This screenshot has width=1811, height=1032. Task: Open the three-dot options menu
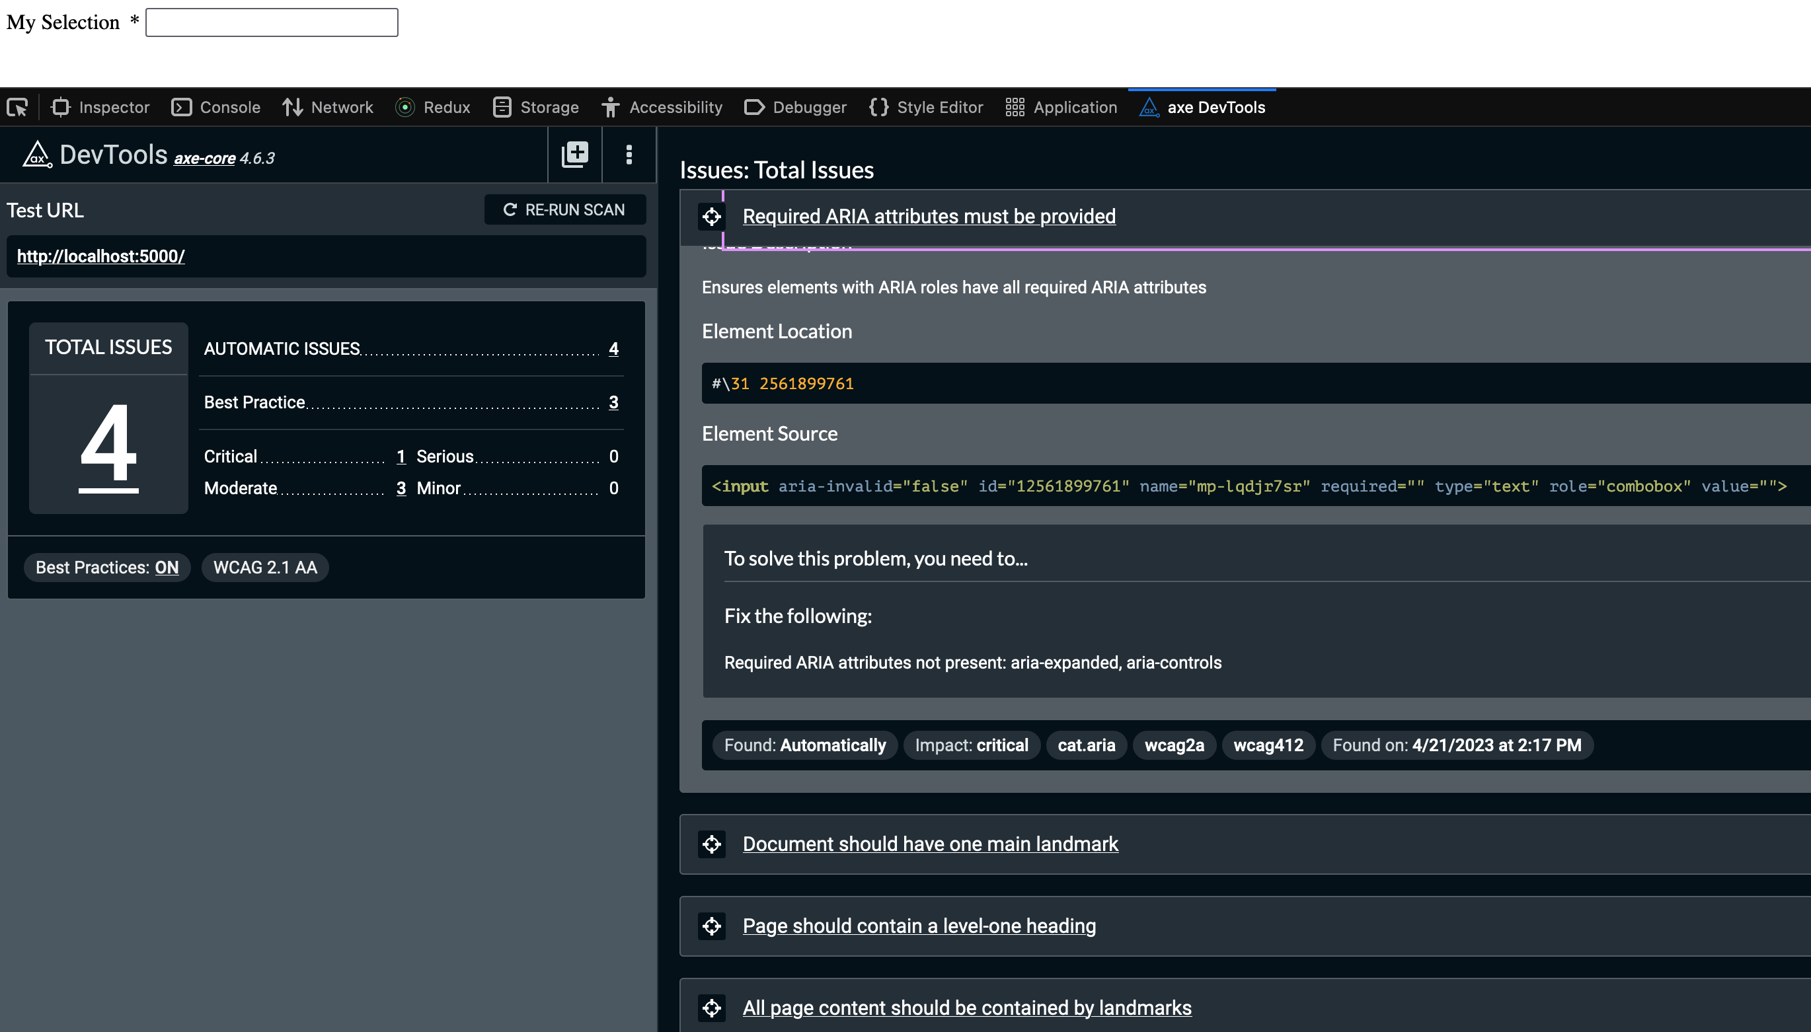pos(629,155)
